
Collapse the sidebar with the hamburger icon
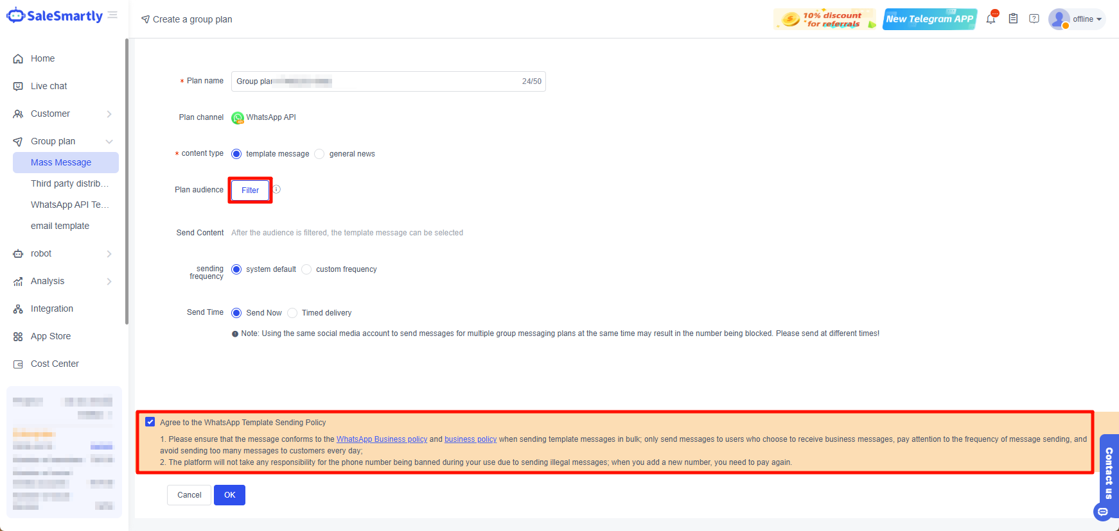(113, 15)
